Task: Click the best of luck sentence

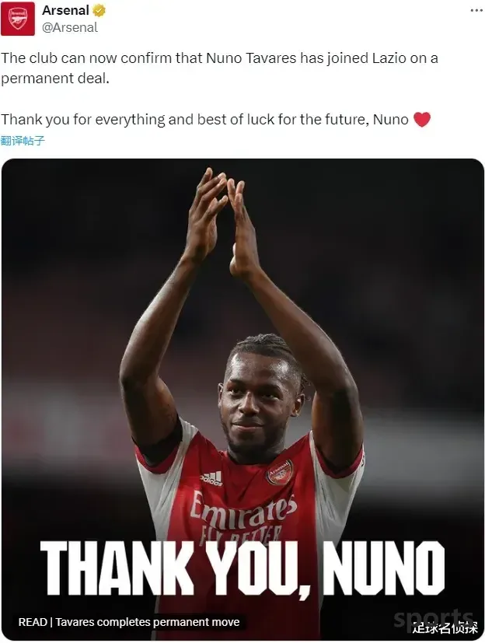Action: [x=205, y=120]
